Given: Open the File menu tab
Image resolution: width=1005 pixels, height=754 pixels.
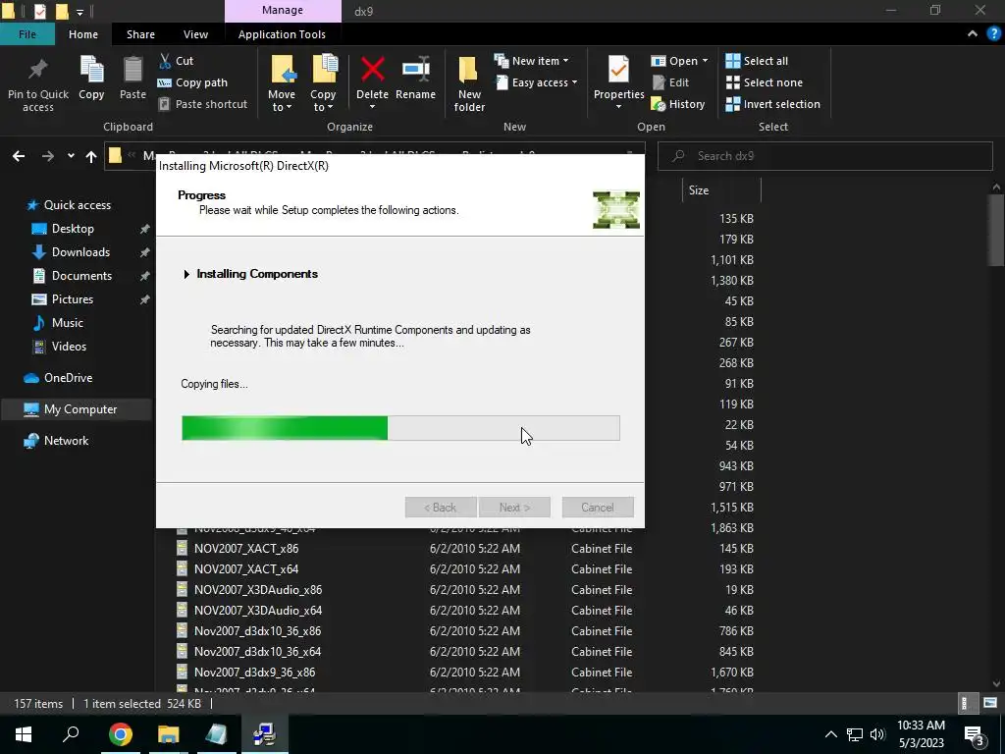Looking at the screenshot, I should point(26,34).
